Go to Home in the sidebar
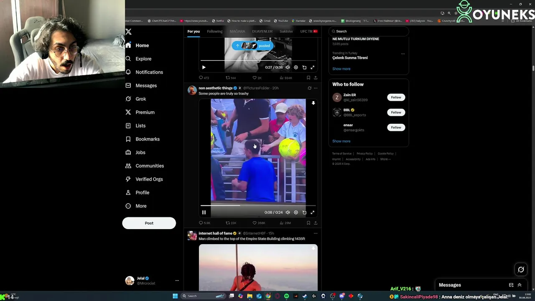This screenshot has width=535, height=301. click(x=138, y=45)
